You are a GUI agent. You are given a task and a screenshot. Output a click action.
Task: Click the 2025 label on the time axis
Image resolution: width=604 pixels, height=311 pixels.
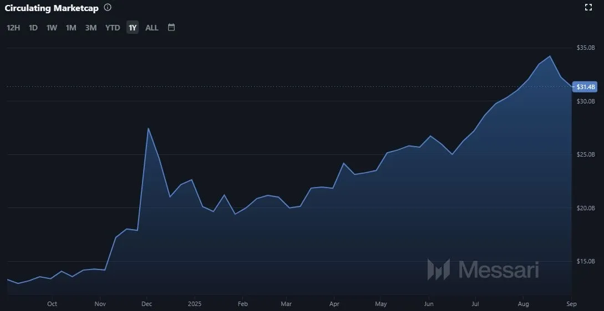[194, 304]
